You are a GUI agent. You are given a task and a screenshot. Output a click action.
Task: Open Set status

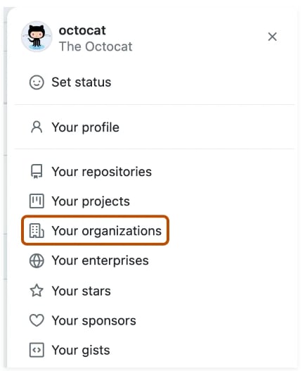[x=82, y=82]
